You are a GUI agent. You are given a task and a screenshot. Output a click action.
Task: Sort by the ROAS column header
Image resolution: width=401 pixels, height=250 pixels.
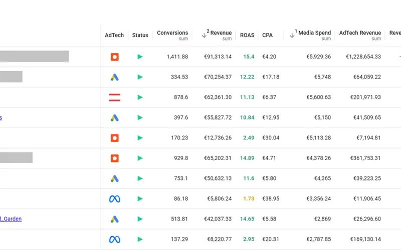(247, 35)
